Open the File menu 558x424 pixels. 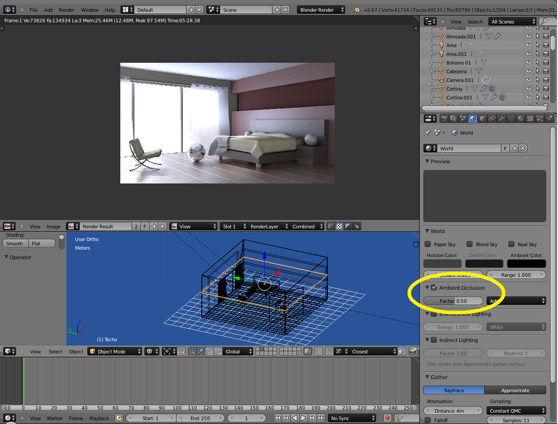coord(34,10)
